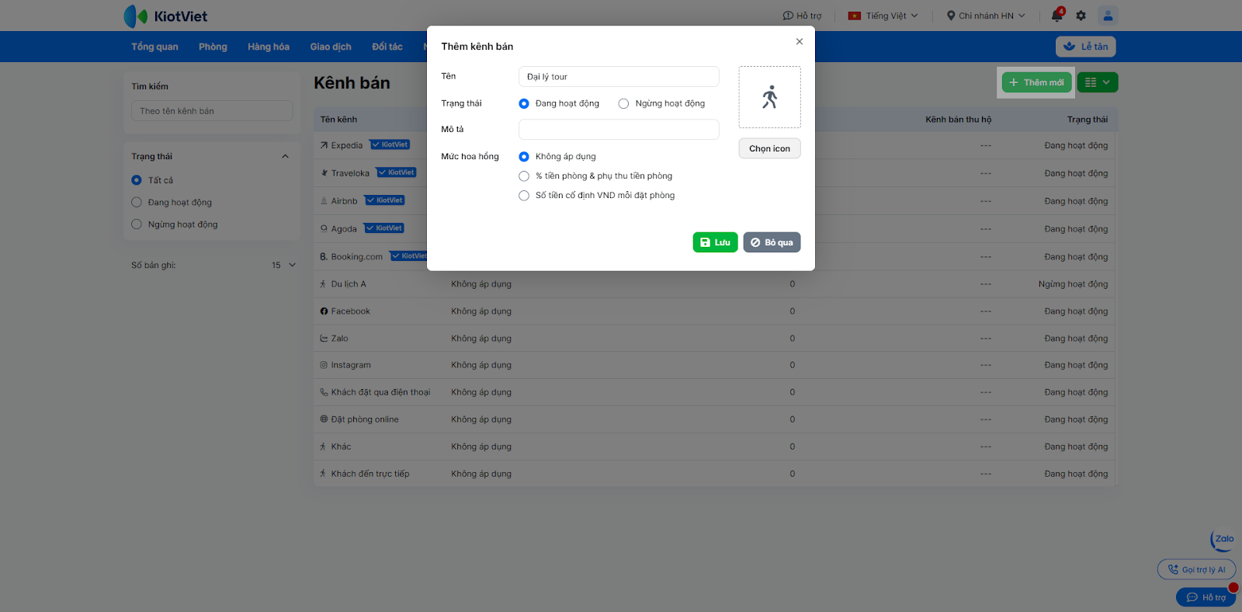Click the Đặt phòng online channel name

click(365, 419)
